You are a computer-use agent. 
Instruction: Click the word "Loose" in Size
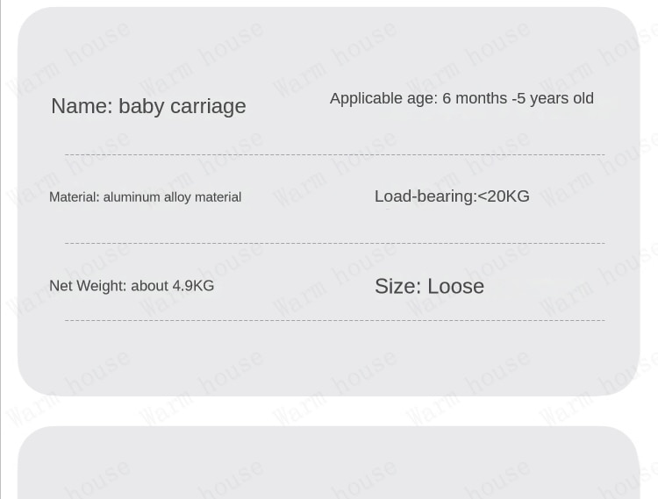point(455,287)
